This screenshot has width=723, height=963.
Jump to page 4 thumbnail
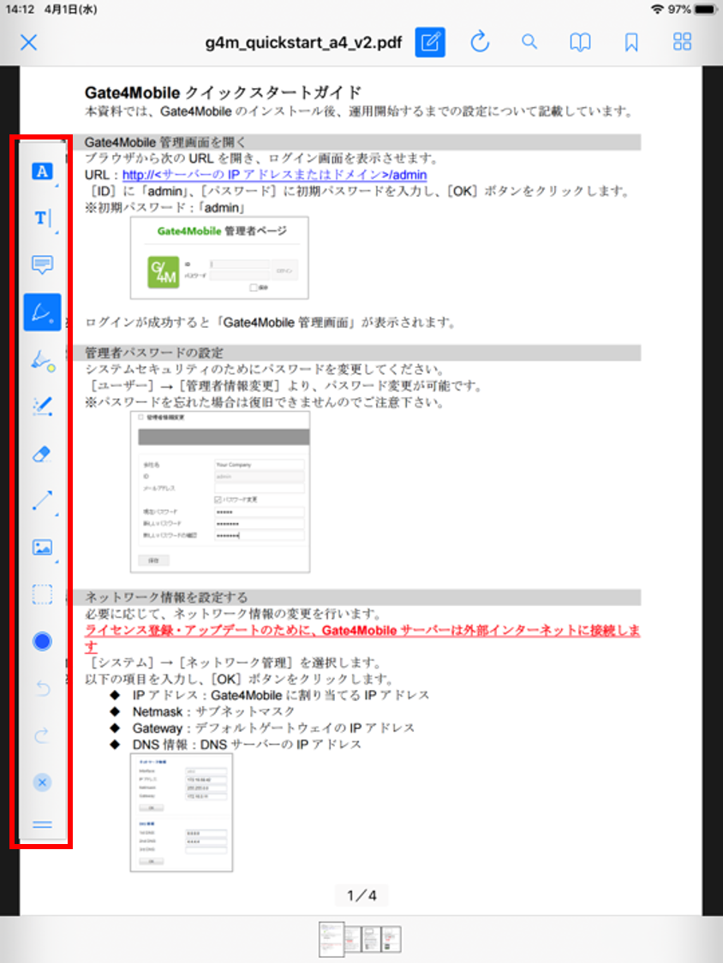click(391, 939)
